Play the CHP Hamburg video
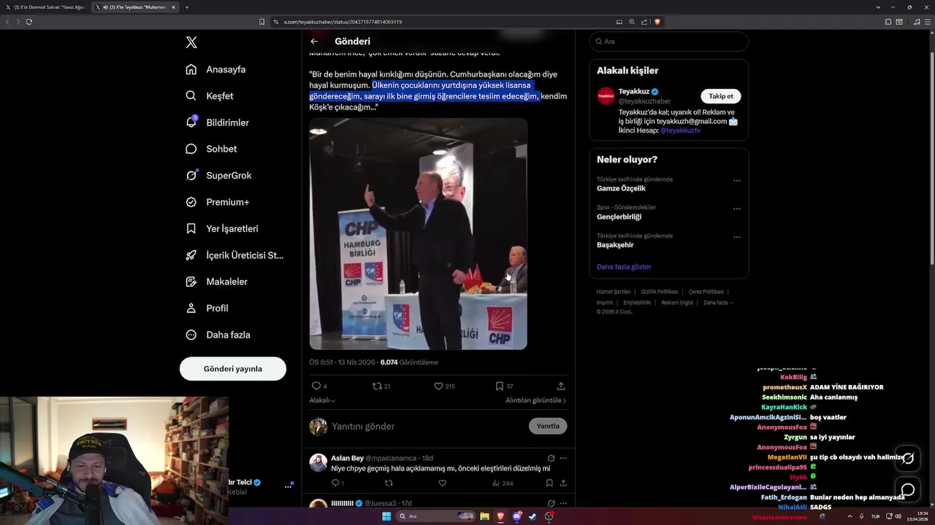This screenshot has height=525, width=935. (x=418, y=234)
